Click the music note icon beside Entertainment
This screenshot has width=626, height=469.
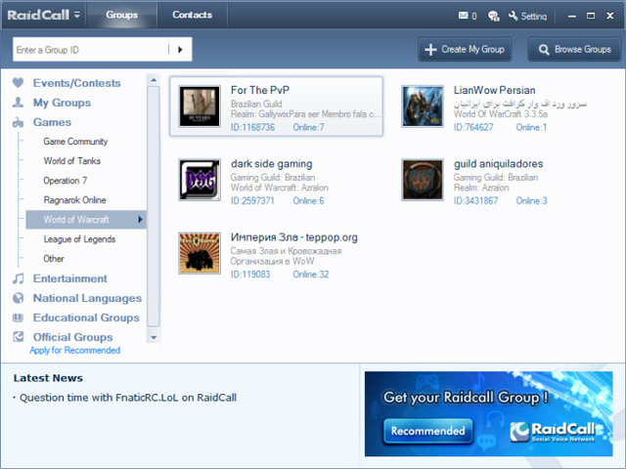coord(18,278)
